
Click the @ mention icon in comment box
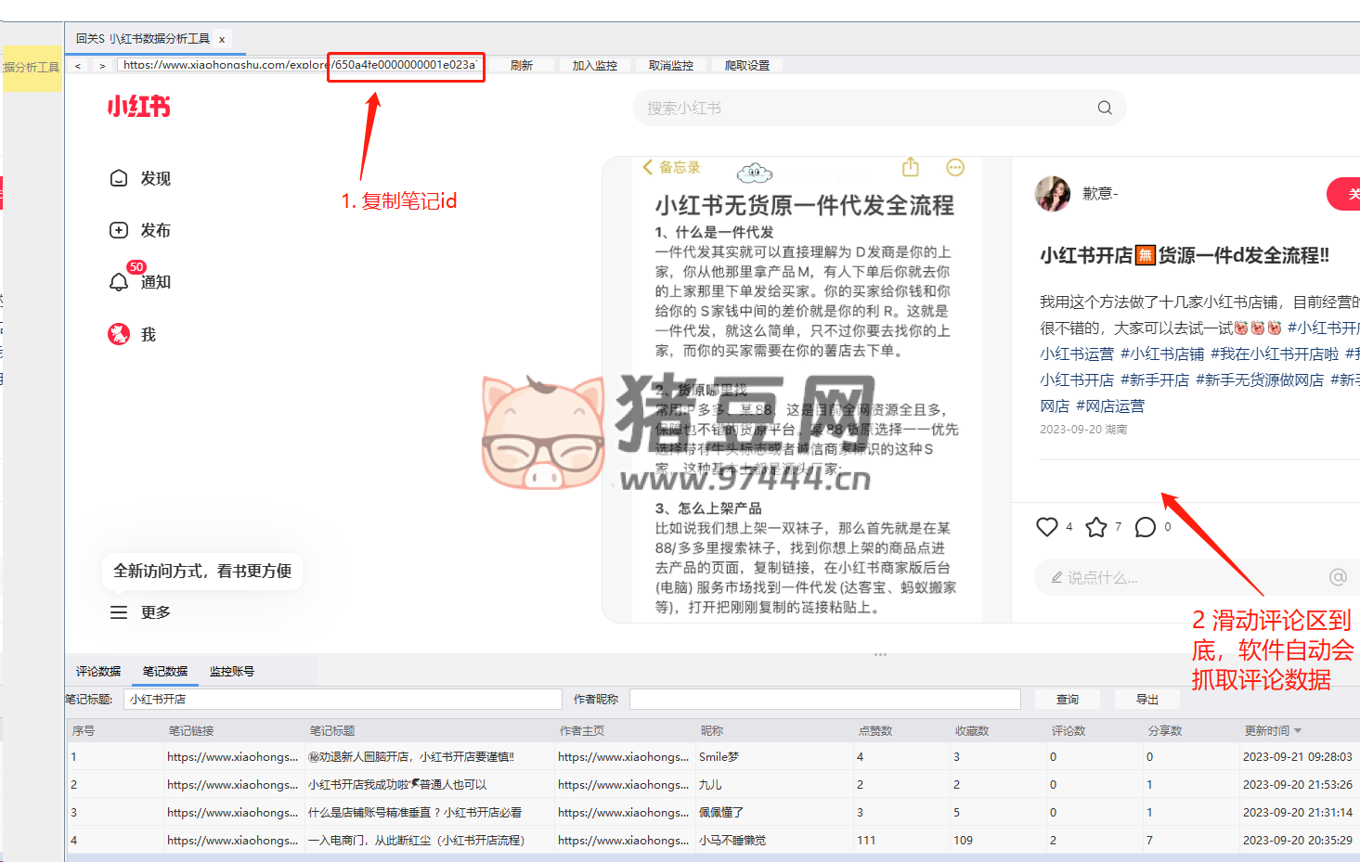point(1338,577)
